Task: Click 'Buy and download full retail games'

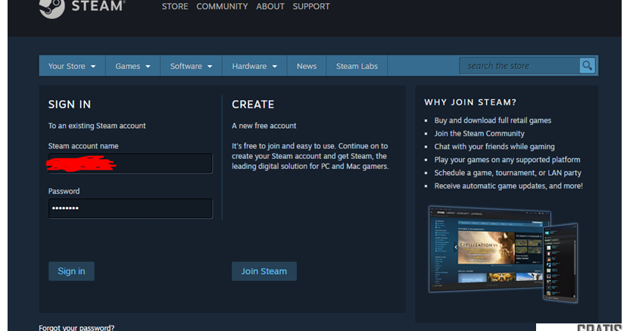Action: [493, 120]
